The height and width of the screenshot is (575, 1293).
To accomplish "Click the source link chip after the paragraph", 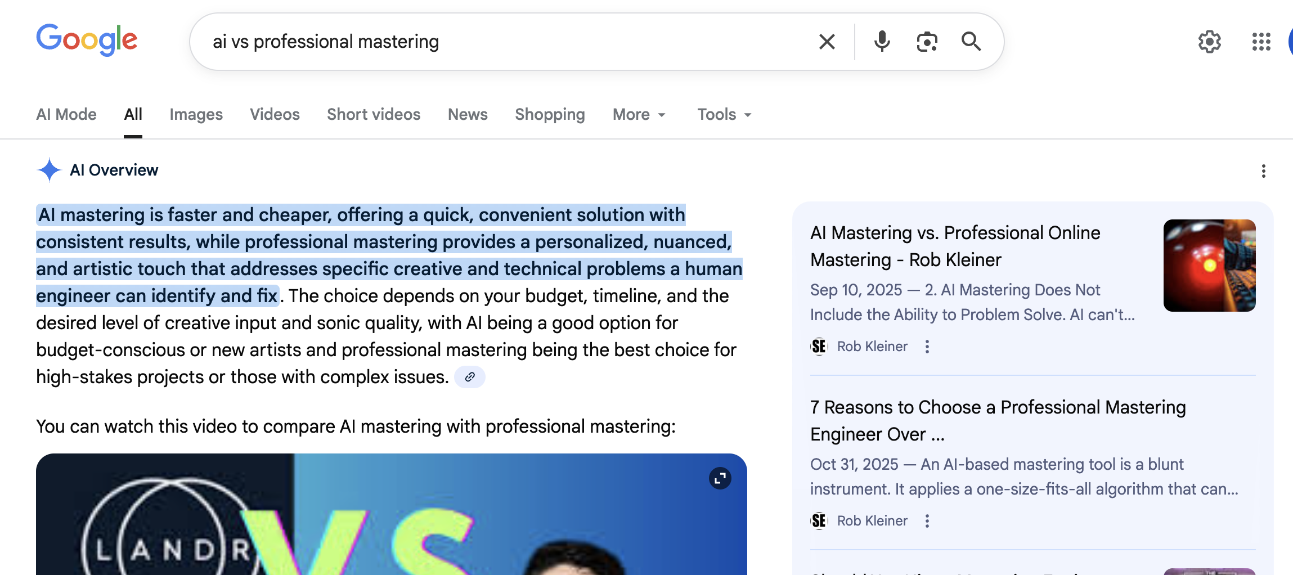I will point(470,377).
